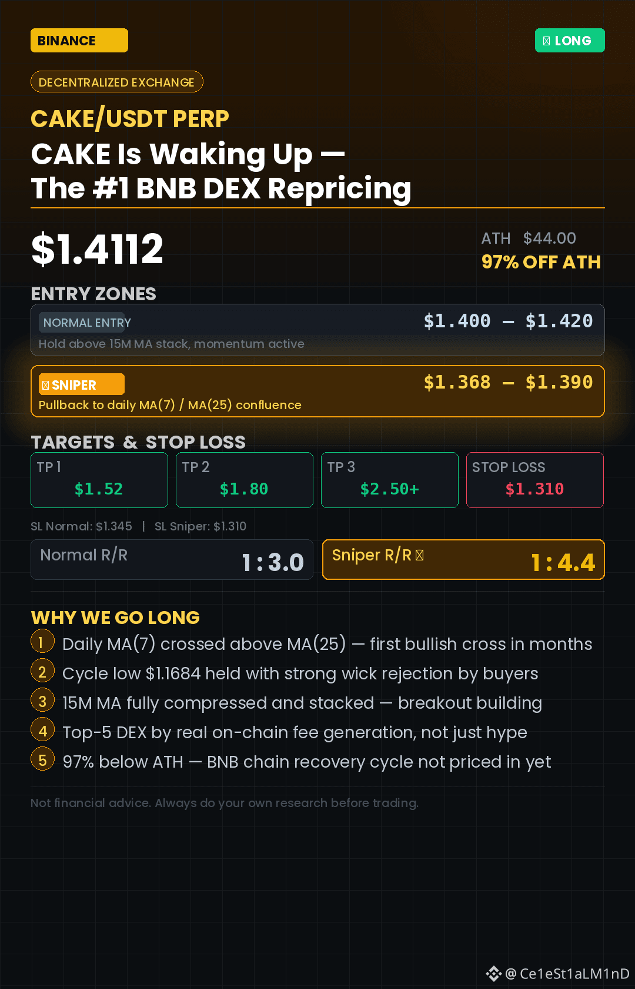Select the STOP LOSS $1.310 card

click(x=535, y=480)
